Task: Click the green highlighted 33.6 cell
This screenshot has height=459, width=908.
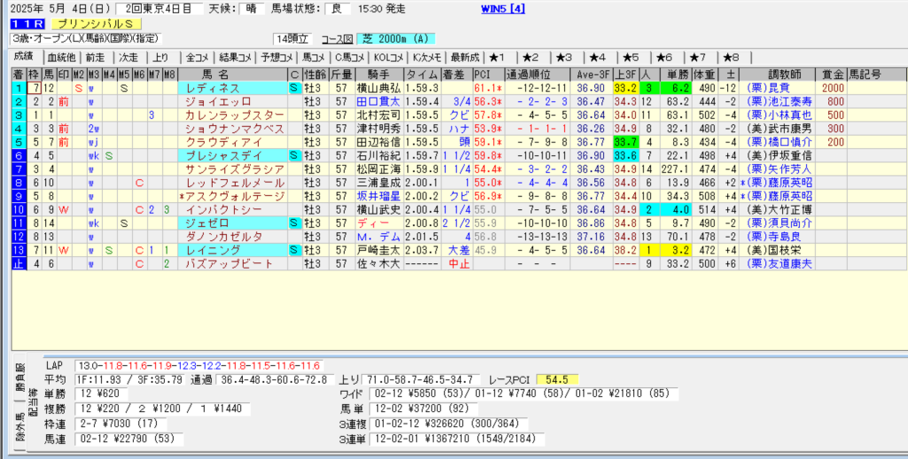Action: [625, 155]
